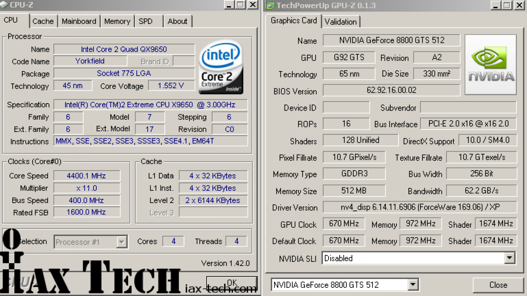This screenshot has width=527, height=296.
Task: Click the CPU-Z Version 1.42.0 text
Action: (225, 264)
